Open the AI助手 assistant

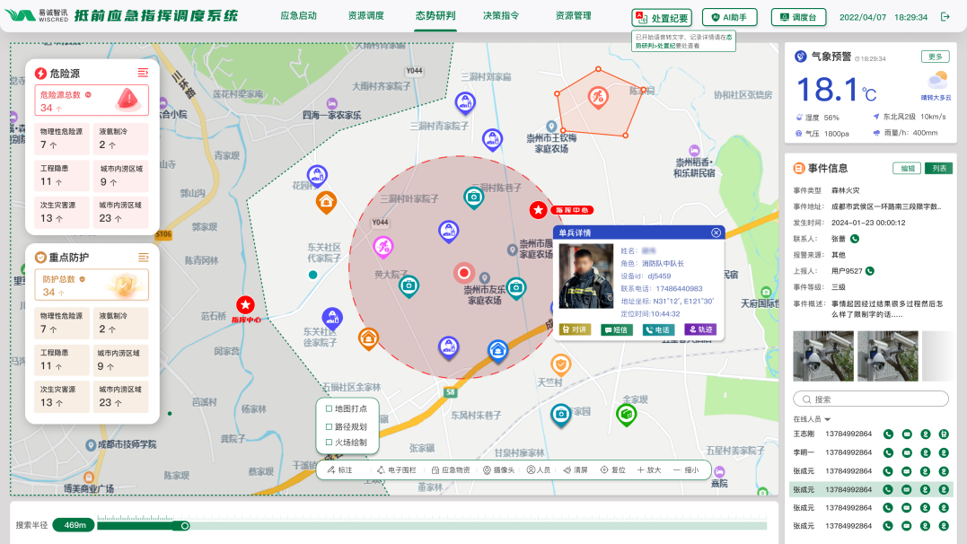730,17
